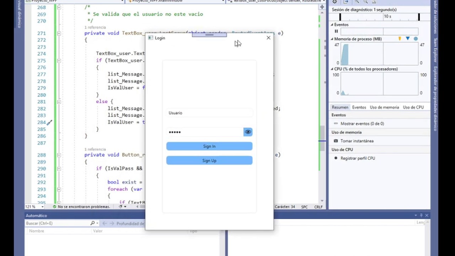
Task: Focus the Usuario text field
Action: click(x=209, y=113)
